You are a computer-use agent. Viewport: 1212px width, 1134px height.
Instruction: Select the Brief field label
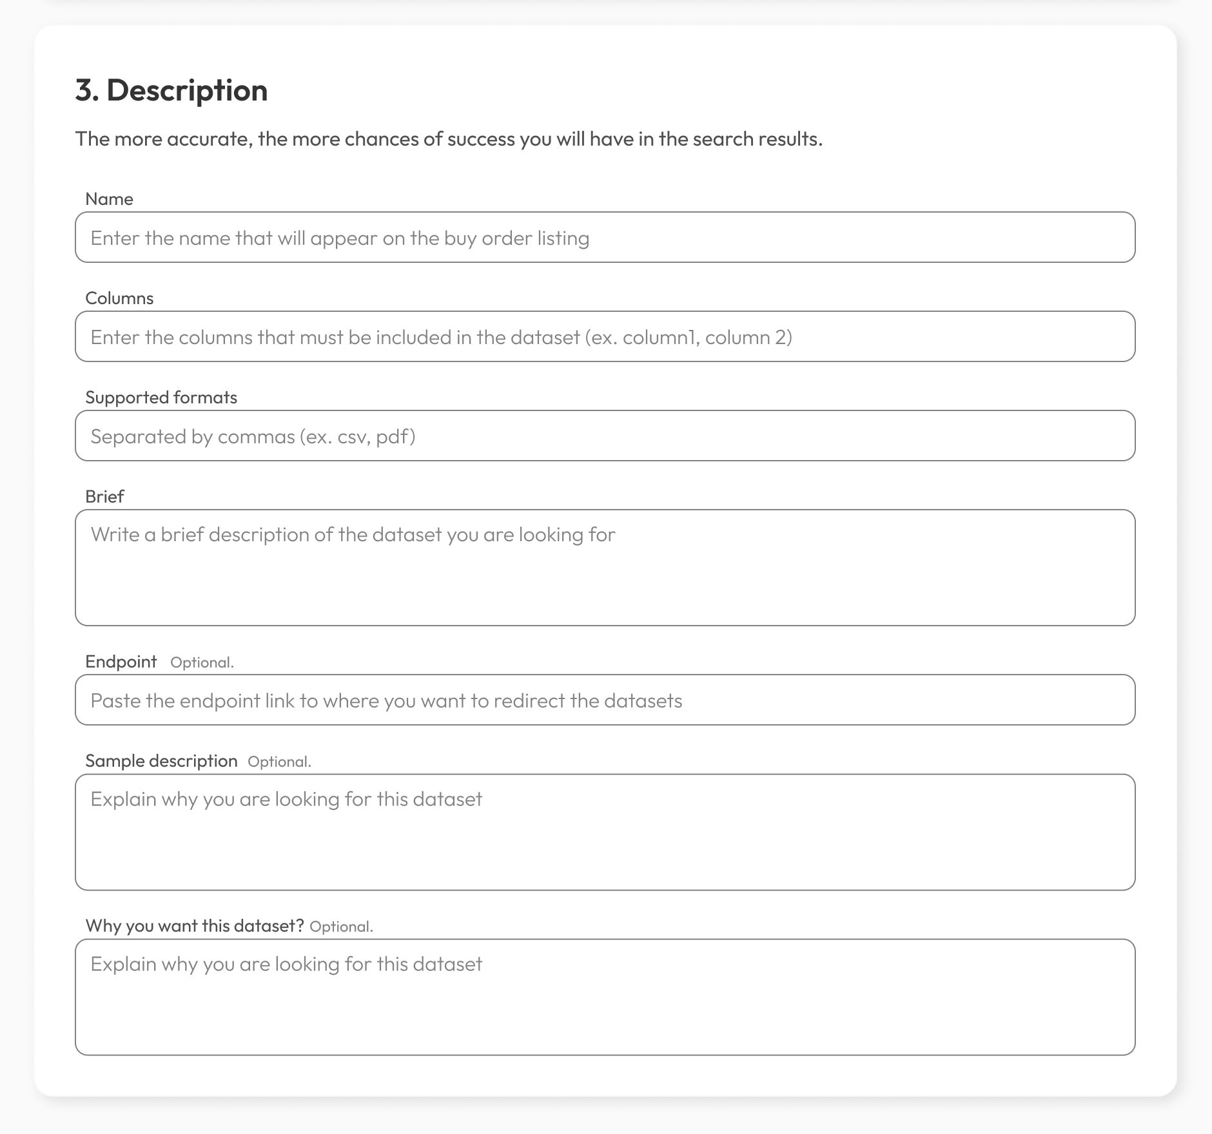[x=104, y=497]
